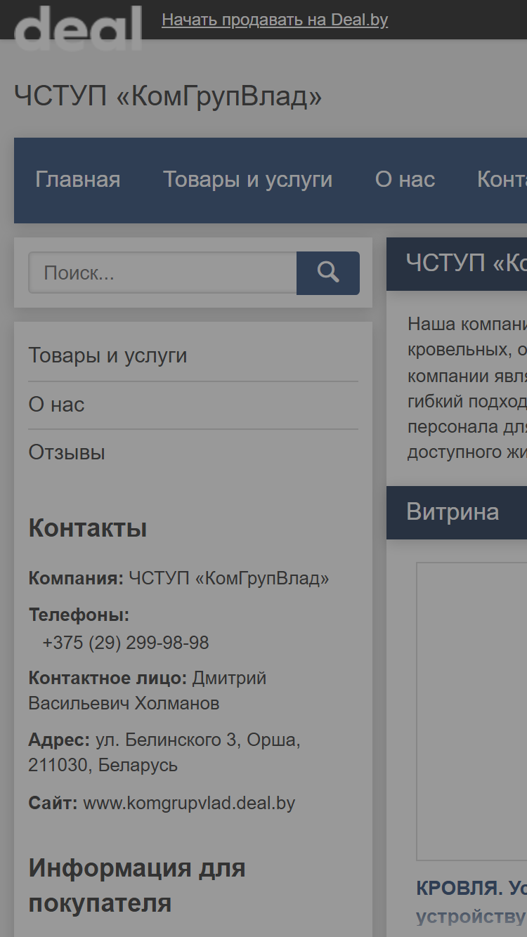This screenshot has height=937, width=527.
Task: Open the Контакты item in the top navigation
Action: 502,180
